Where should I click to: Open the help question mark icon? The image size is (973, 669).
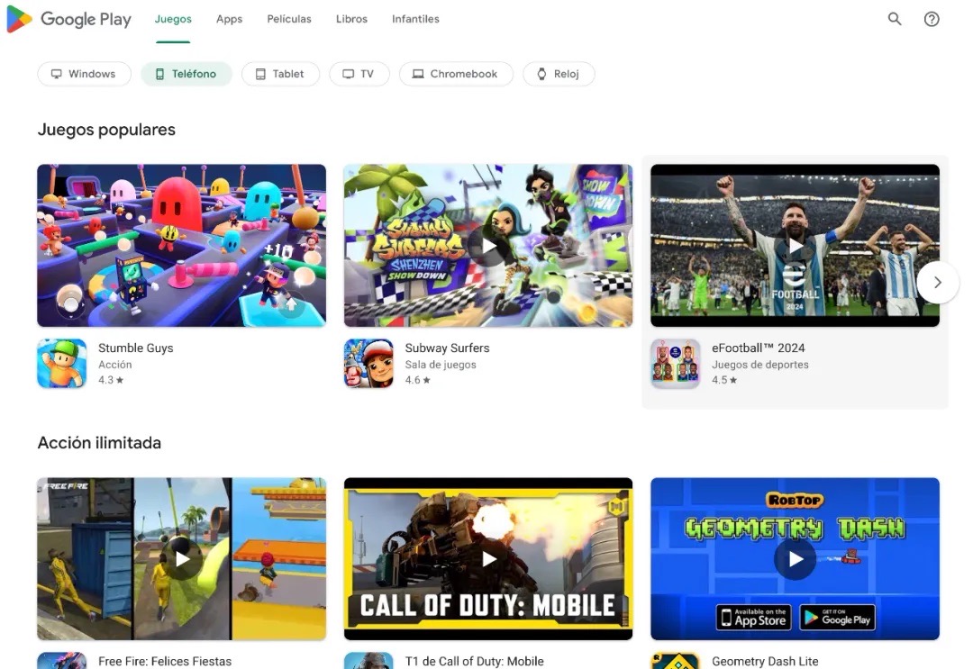[932, 19]
